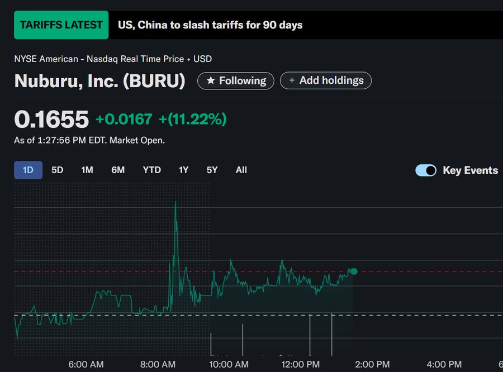503x372 pixels.
Task: Switch chart to the 5Y range
Action: click(212, 170)
